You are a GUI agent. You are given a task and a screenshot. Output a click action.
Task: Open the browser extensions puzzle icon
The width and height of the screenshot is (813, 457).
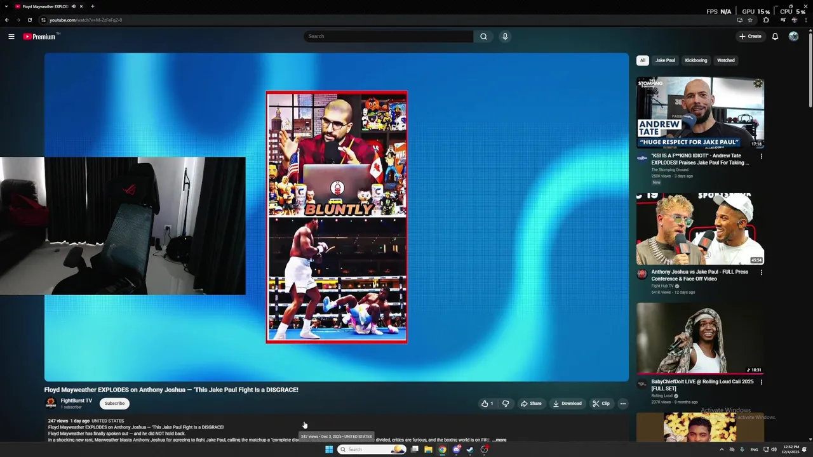[x=766, y=20]
